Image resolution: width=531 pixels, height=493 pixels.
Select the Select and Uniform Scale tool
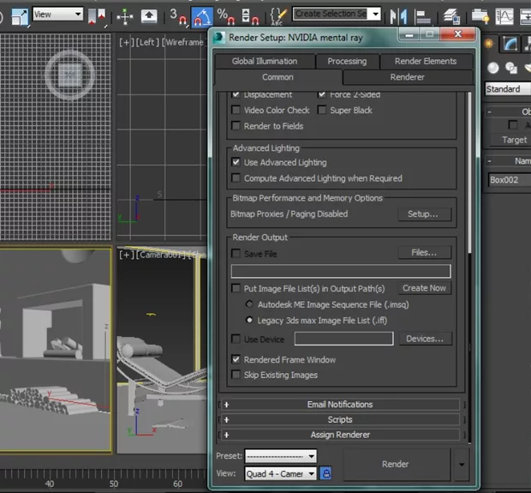20,16
